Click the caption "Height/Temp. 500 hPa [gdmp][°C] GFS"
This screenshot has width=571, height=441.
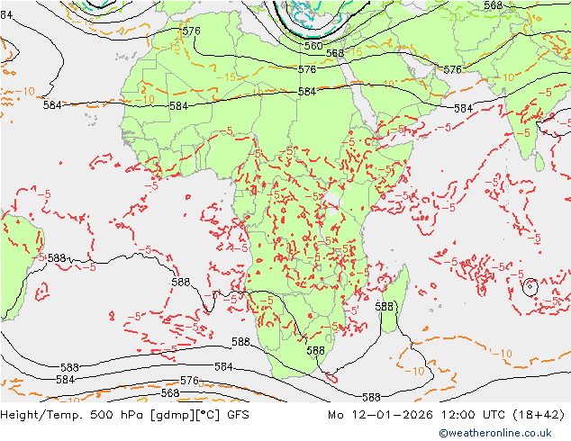[x=125, y=414]
